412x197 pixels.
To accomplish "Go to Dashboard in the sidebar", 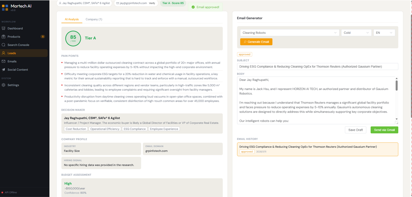I will click(x=24, y=29).
